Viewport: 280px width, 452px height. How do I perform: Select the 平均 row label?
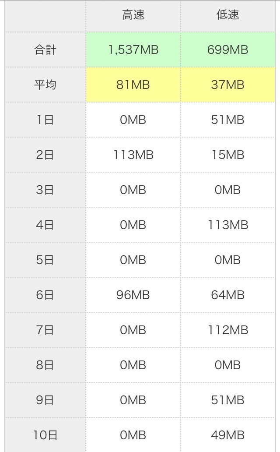[x=45, y=85]
